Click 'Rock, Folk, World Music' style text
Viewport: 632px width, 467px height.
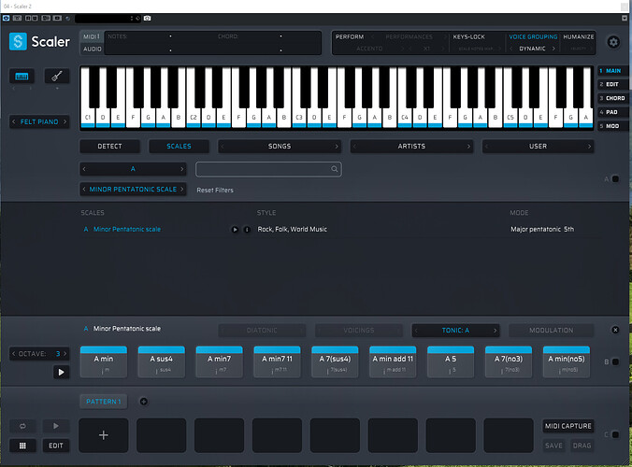coord(293,230)
